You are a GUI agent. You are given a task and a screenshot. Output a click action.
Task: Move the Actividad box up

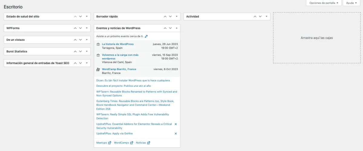point(255,17)
